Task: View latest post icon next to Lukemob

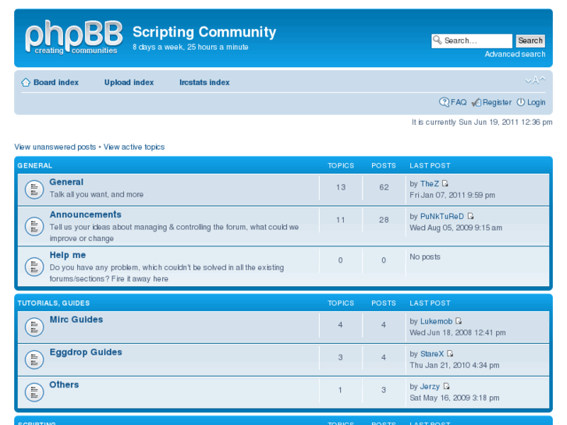Action: coord(459,321)
